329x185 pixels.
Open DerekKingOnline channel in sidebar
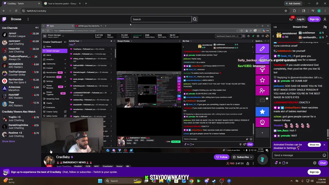(x=21, y=126)
